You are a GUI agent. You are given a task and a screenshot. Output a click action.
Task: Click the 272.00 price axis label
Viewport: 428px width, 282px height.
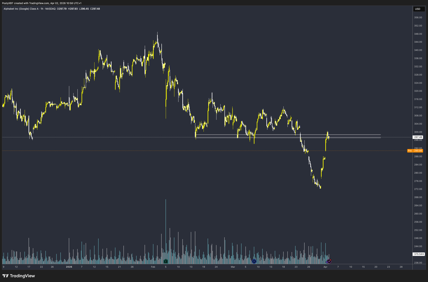(x=418, y=189)
